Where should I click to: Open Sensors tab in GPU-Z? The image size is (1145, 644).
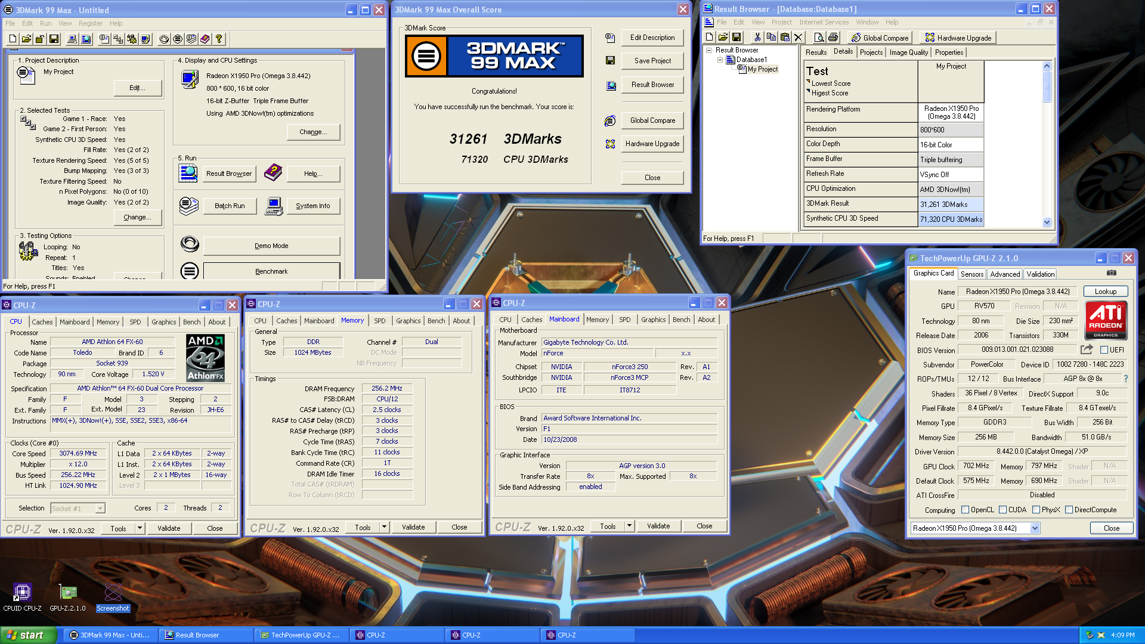[x=972, y=274]
